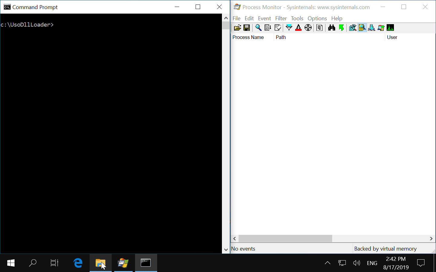Click the taskbar Search icon
This screenshot has width=436, height=272.
click(33, 263)
